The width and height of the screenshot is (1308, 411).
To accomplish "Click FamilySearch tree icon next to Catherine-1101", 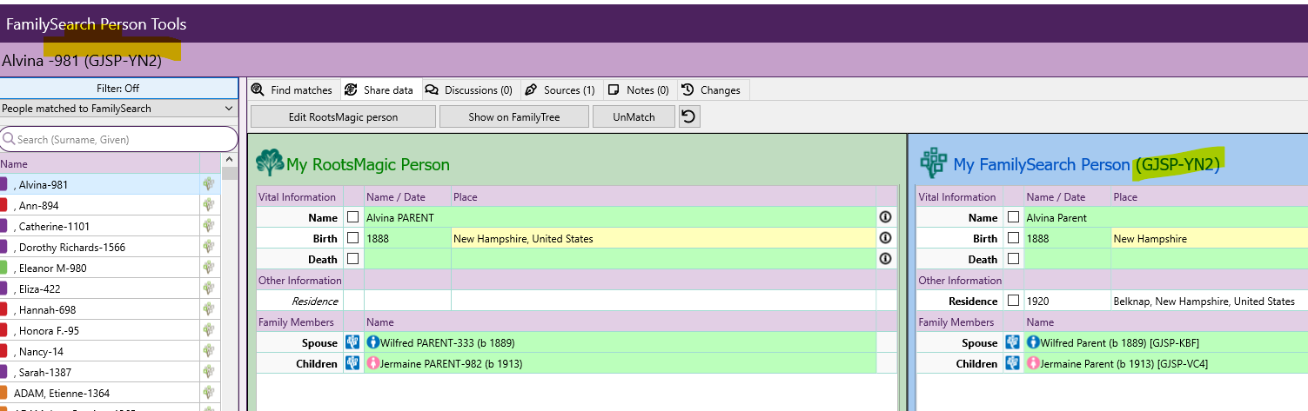I will pyautogui.click(x=209, y=226).
